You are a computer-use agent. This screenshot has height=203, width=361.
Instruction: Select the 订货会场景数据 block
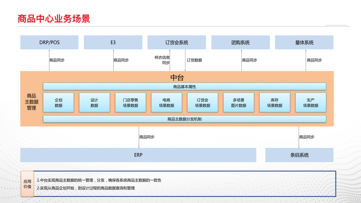[x=202, y=102]
